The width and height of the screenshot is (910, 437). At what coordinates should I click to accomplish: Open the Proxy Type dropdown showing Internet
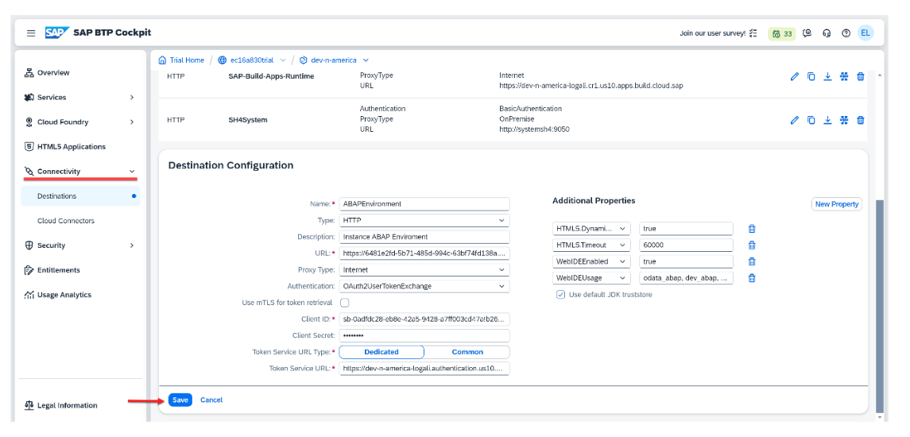pyautogui.click(x=424, y=270)
